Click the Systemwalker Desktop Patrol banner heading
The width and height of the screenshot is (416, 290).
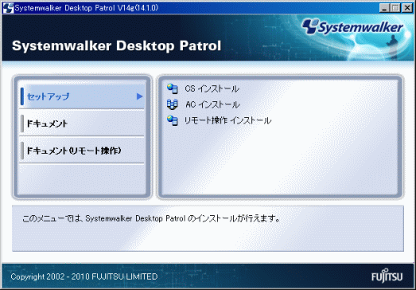point(116,45)
